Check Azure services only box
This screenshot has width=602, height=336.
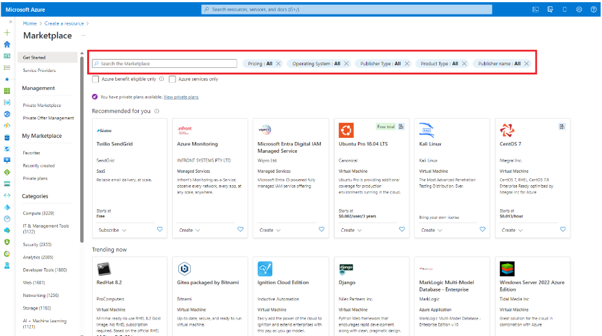click(x=172, y=79)
